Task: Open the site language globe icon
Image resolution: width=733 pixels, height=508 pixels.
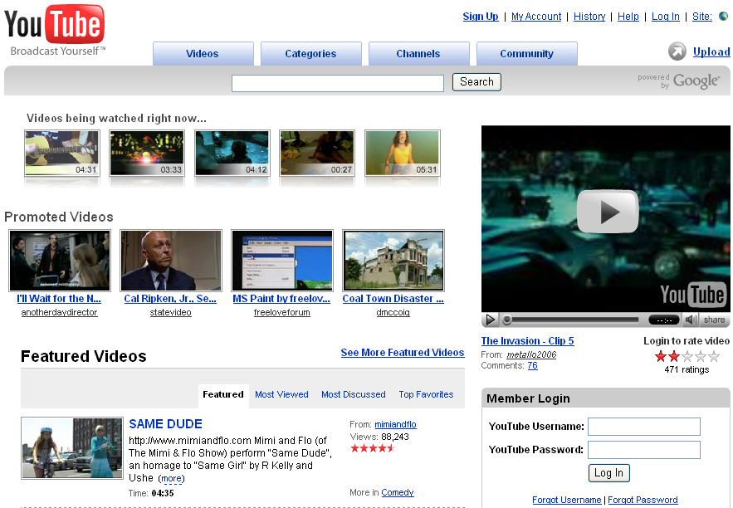Action: point(723,17)
